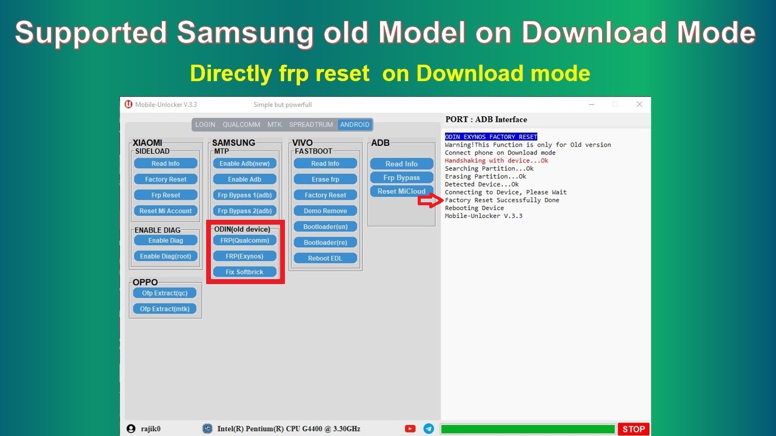Screen dimensions: 776x436
Task: Click Vivo Factory Reset button
Action: [x=326, y=195]
